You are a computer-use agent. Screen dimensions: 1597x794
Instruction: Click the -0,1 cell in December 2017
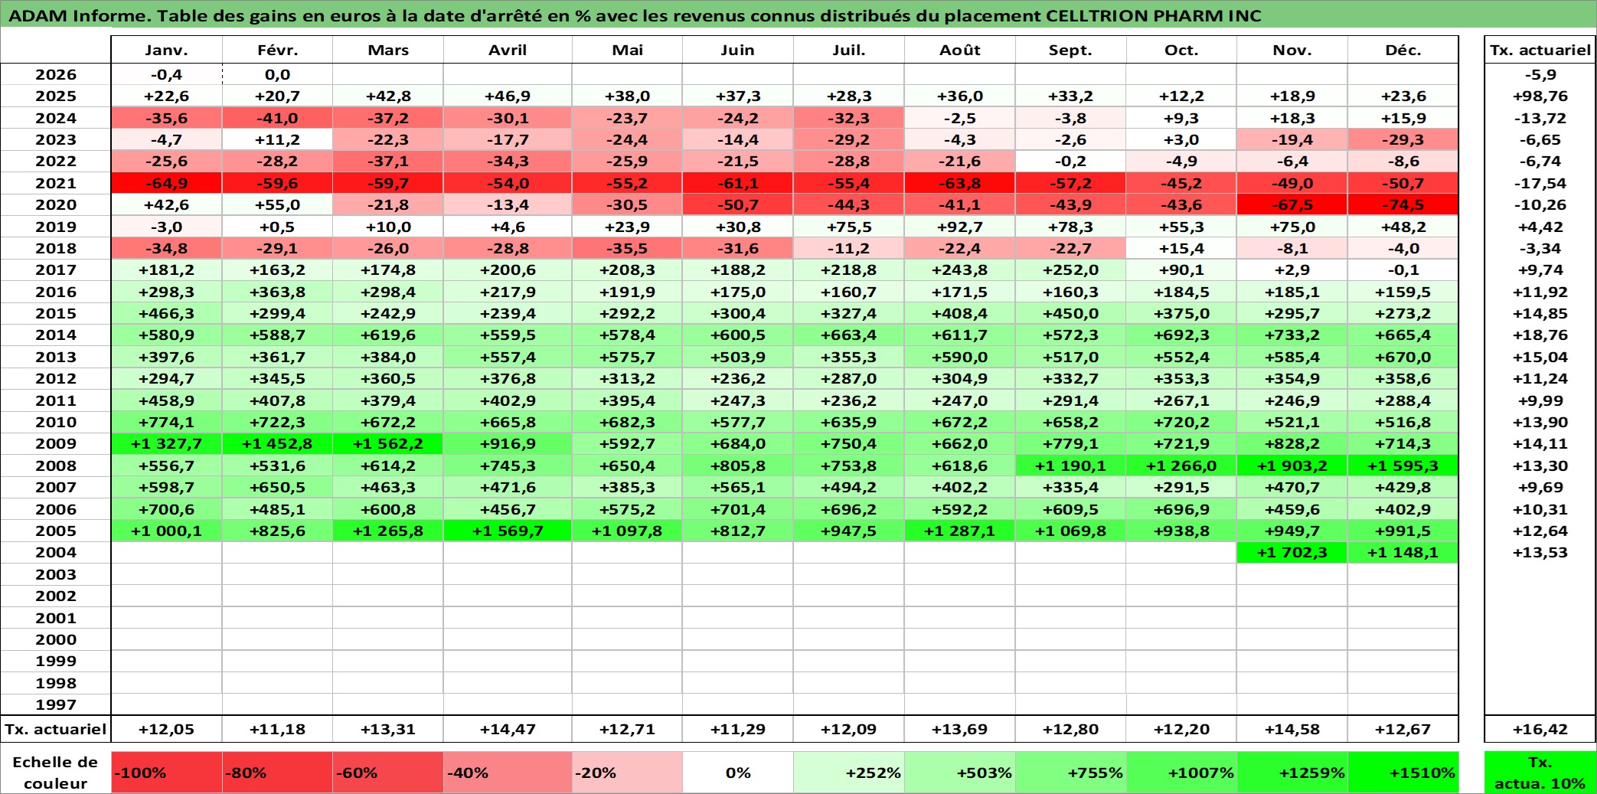point(1403,270)
